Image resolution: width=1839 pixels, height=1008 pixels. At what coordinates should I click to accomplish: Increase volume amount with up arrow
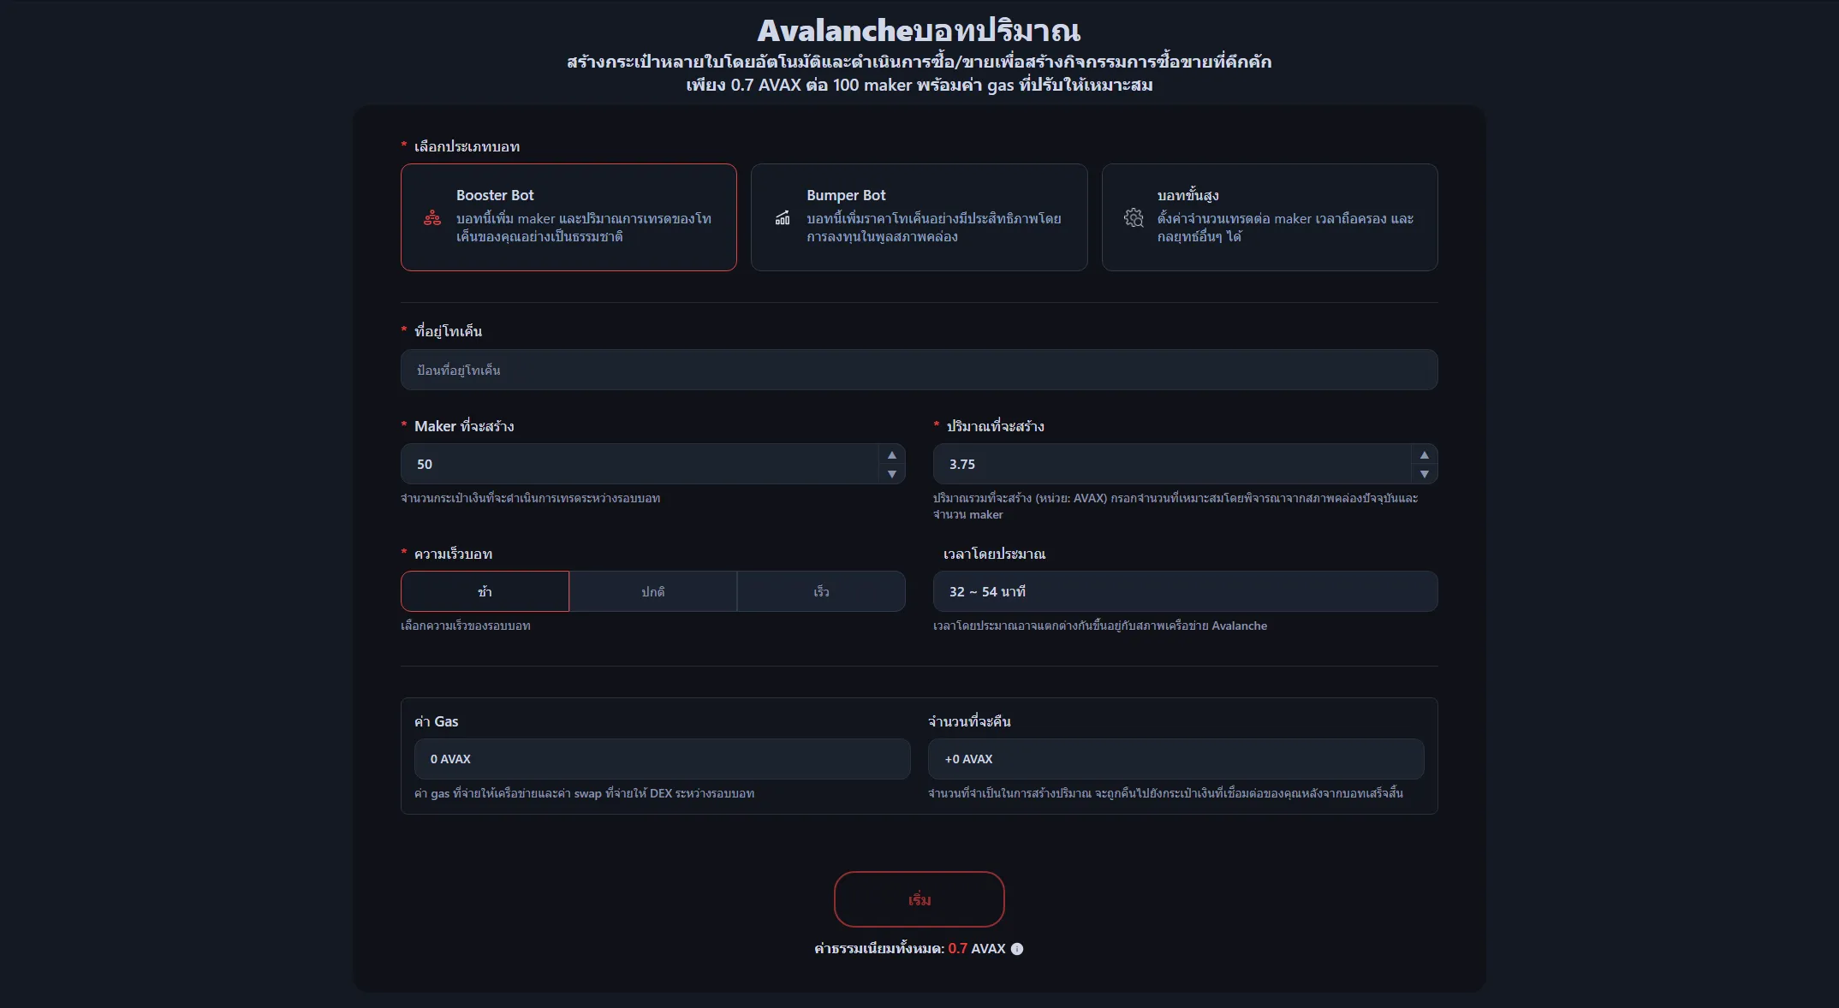(1424, 455)
